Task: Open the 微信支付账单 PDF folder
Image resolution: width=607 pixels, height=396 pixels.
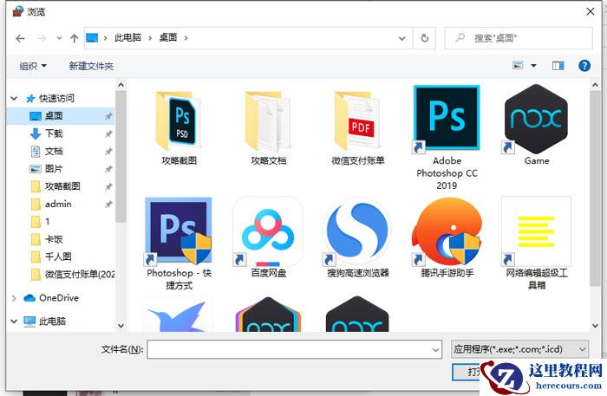Action: (x=357, y=120)
